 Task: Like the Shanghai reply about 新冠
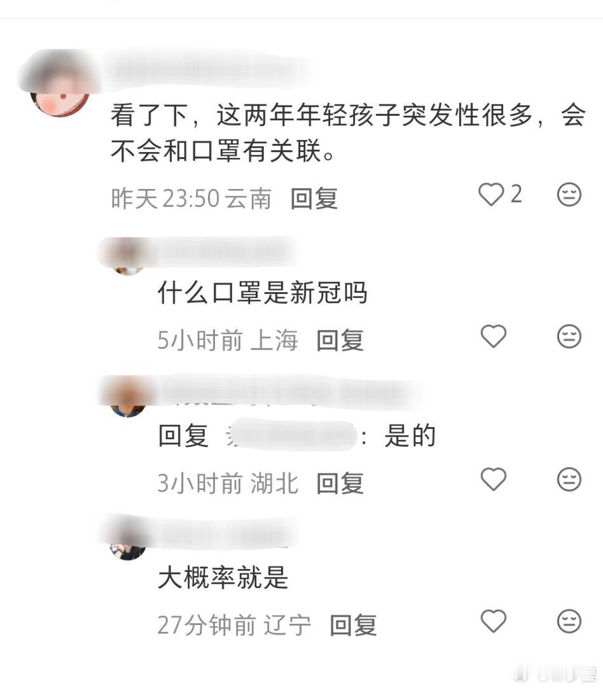494,337
